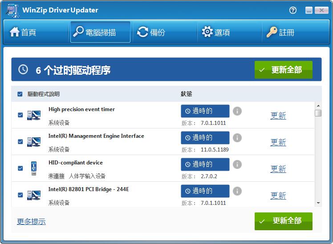Click Intel Management Engine Interface computer icon
Viewport: 333px width, 244px height.
[x=34, y=142]
